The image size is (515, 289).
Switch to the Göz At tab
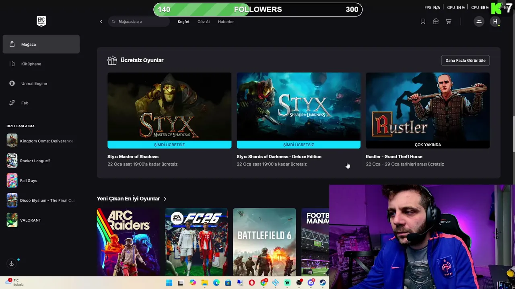tap(204, 22)
